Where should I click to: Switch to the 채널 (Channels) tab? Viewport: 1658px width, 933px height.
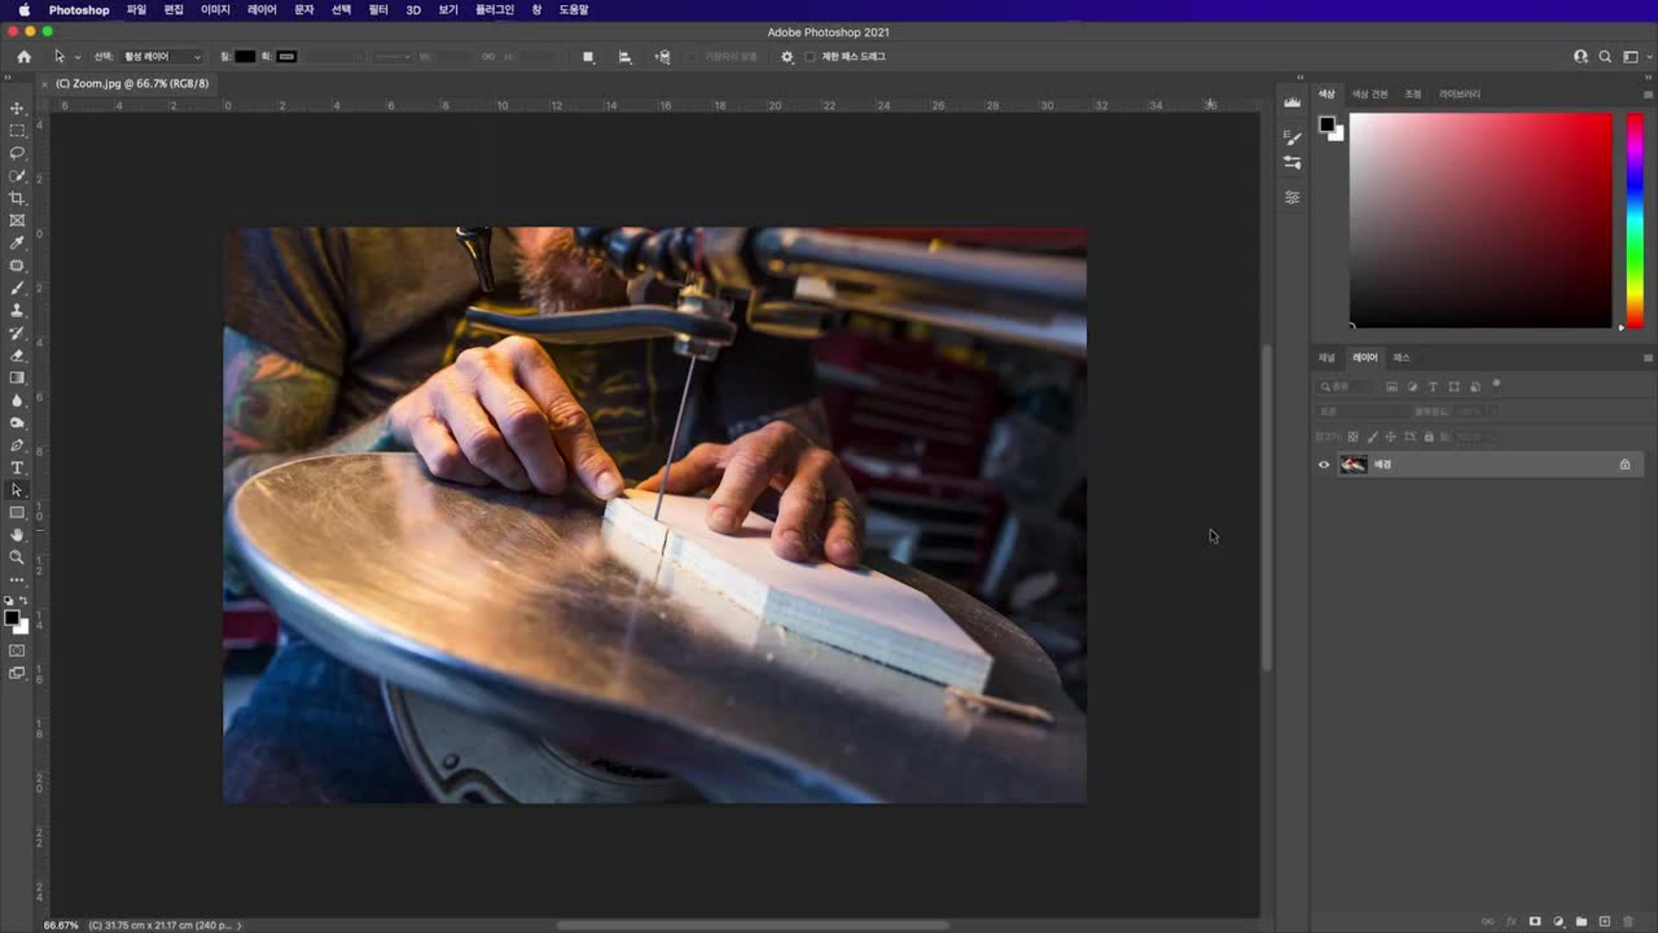tap(1326, 358)
